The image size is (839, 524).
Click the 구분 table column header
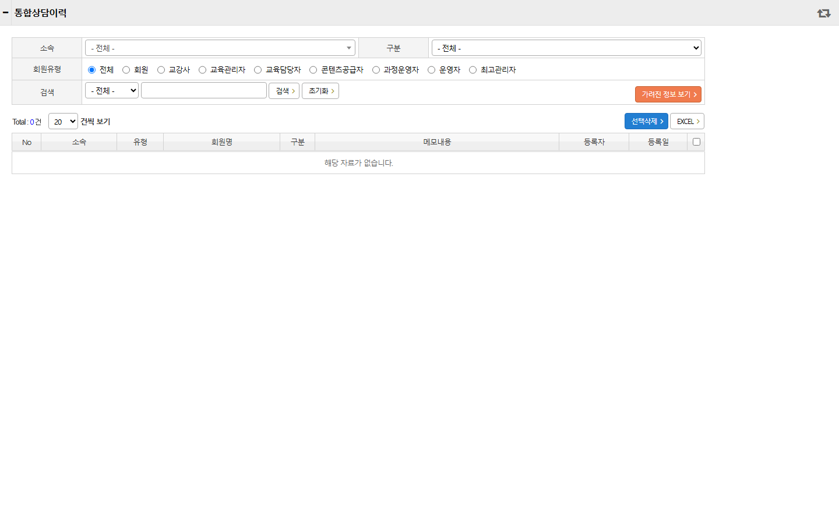pyautogui.click(x=298, y=142)
